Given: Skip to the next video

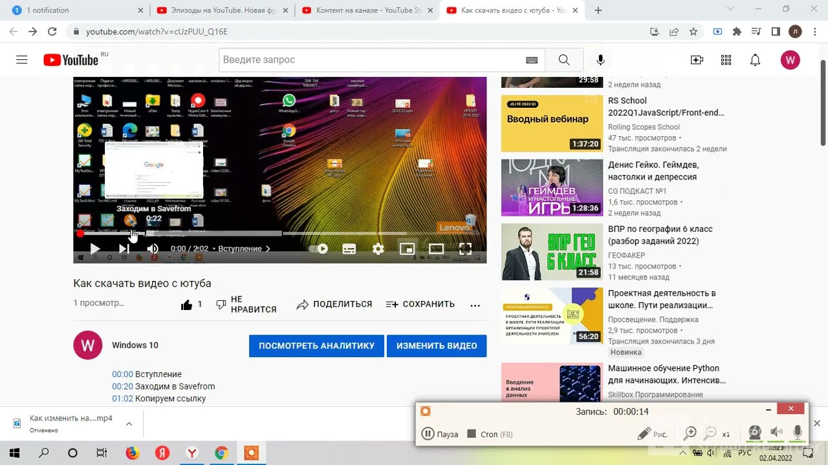Looking at the screenshot, I should (x=124, y=249).
